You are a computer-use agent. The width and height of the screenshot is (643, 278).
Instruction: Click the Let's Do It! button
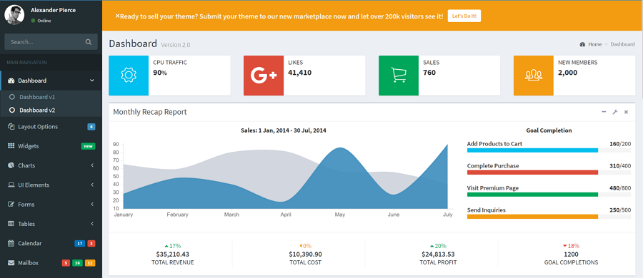point(464,16)
